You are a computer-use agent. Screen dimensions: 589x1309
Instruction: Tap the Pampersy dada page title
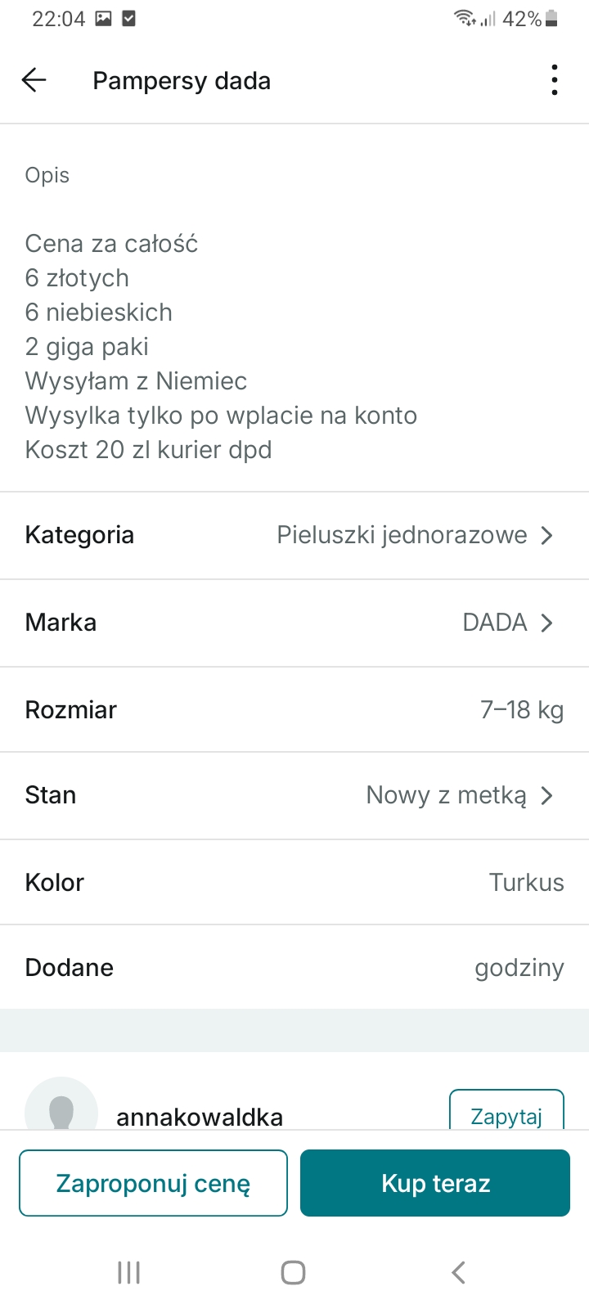(182, 81)
